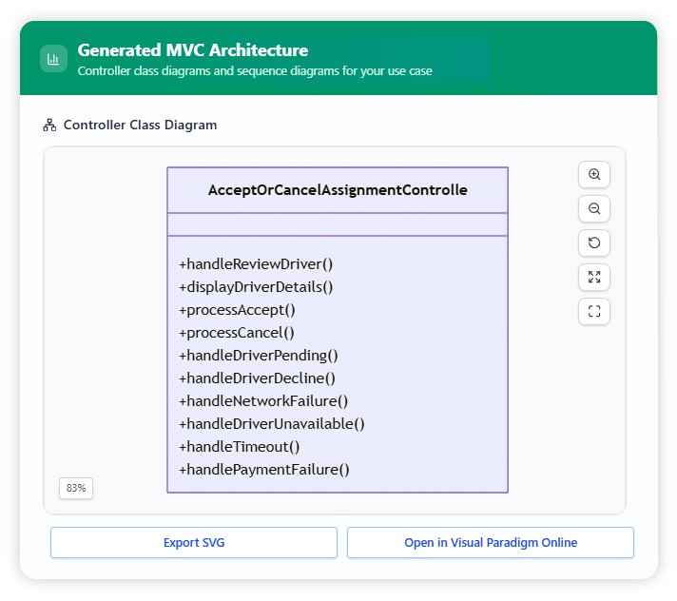Export the diagram as SVG
This screenshot has width=677, height=601.
pos(194,543)
